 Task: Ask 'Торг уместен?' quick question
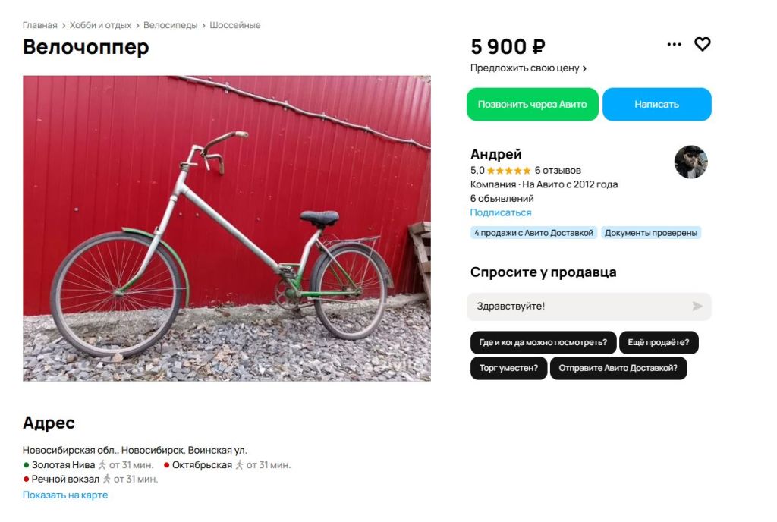point(508,369)
